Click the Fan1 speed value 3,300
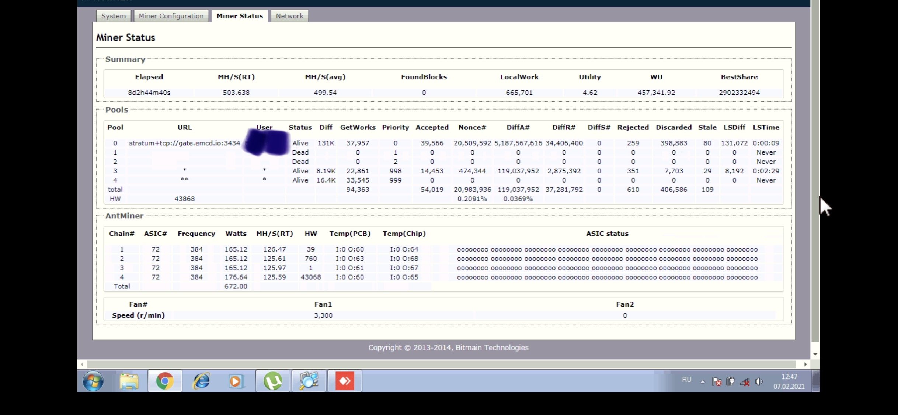 323,315
